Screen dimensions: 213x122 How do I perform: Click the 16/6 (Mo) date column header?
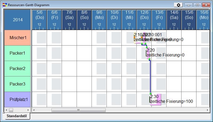click(x=203, y=20)
